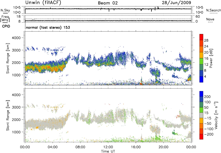This screenshot has height=153, width=221.
Task: Click "Slant Range [km]" label of power panel
Action: coord(8,58)
